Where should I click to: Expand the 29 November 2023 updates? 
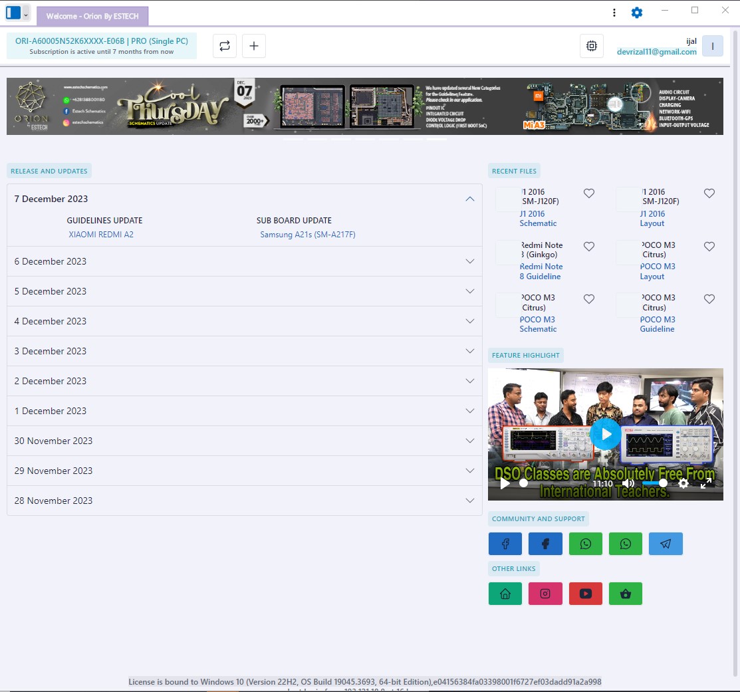point(245,471)
